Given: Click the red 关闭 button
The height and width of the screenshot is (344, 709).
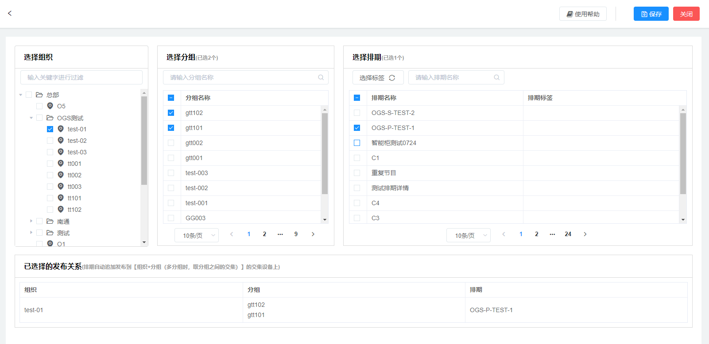Looking at the screenshot, I should pos(686,14).
